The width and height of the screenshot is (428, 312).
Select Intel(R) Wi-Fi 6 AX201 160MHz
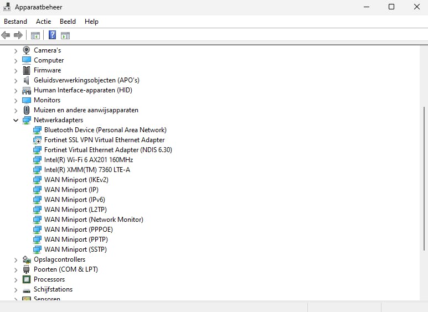(89, 160)
